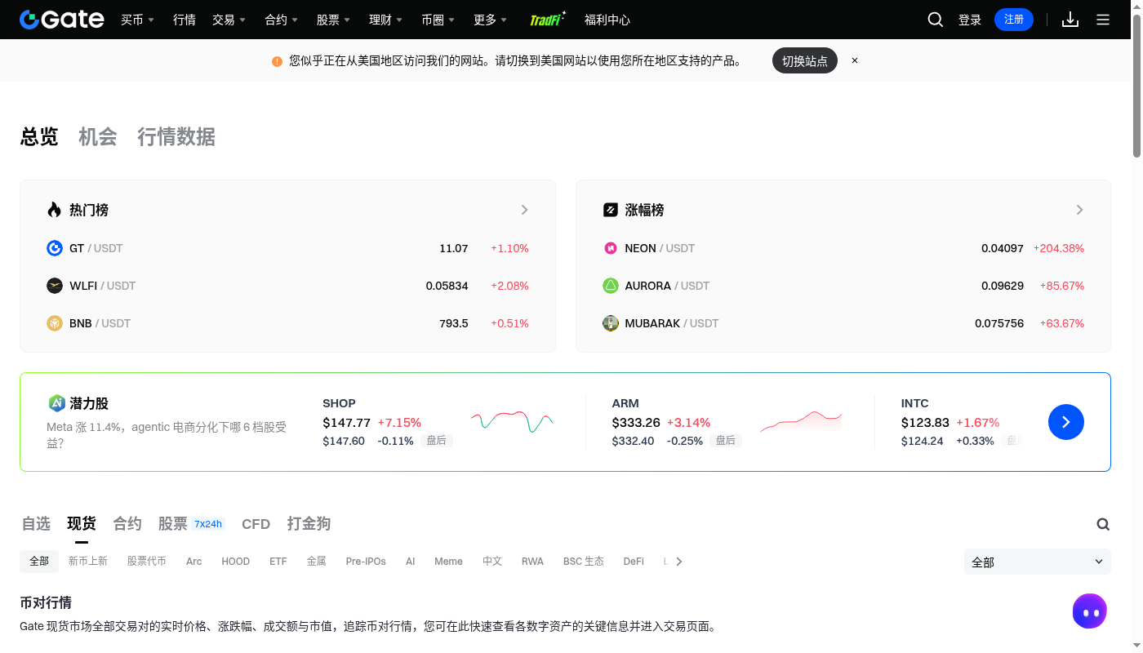1143x653 pixels.
Task: Filter by 股票代币 category
Action: click(147, 562)
